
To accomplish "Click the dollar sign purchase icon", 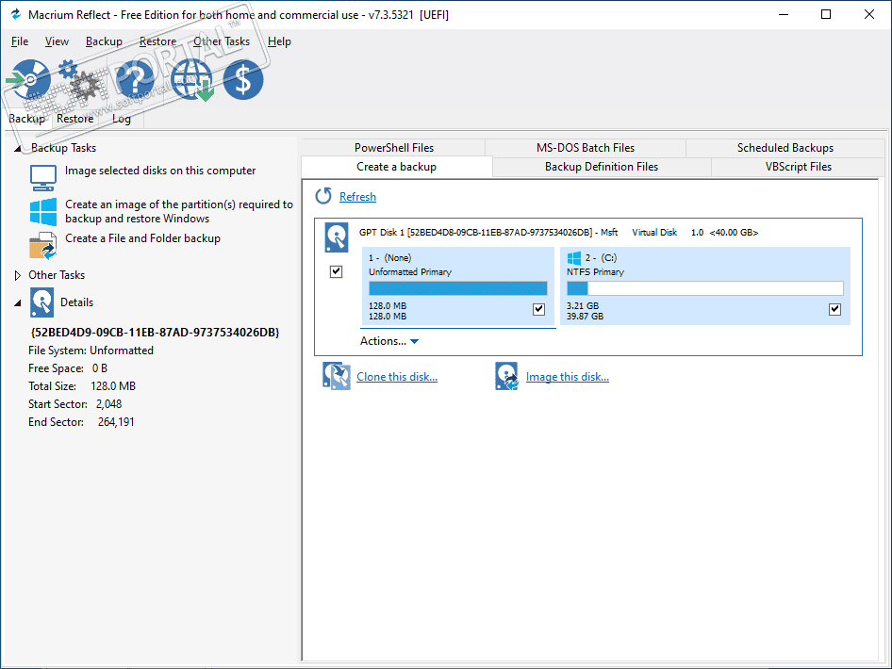I will click(243, 80).
